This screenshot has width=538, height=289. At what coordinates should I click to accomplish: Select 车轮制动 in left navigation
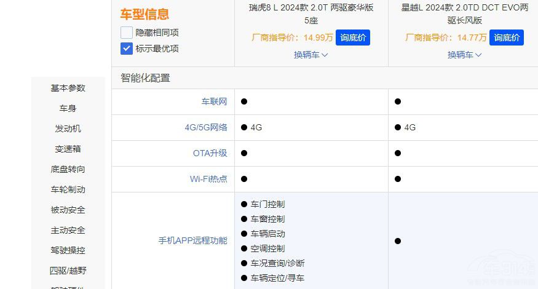pyautogui.click(x=68, y=189)
